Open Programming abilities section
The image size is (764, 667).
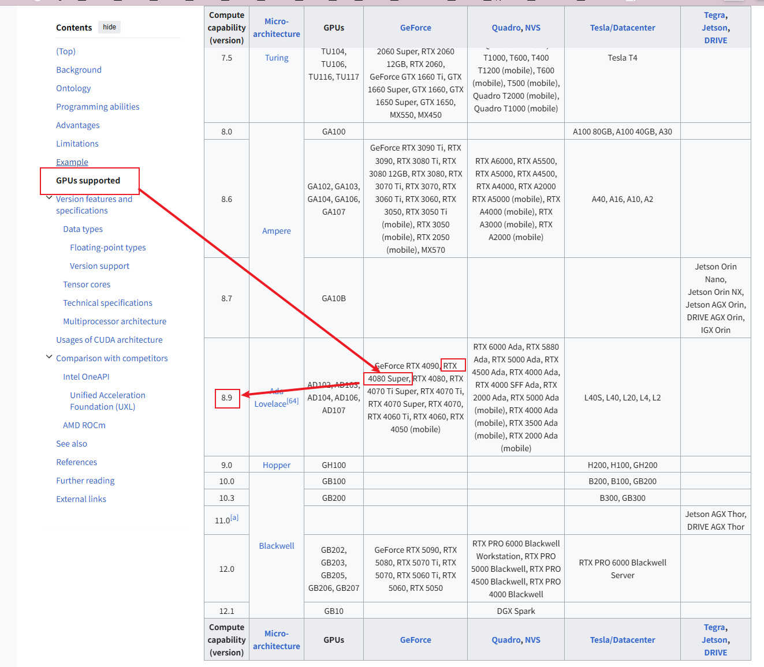[98, 107]
